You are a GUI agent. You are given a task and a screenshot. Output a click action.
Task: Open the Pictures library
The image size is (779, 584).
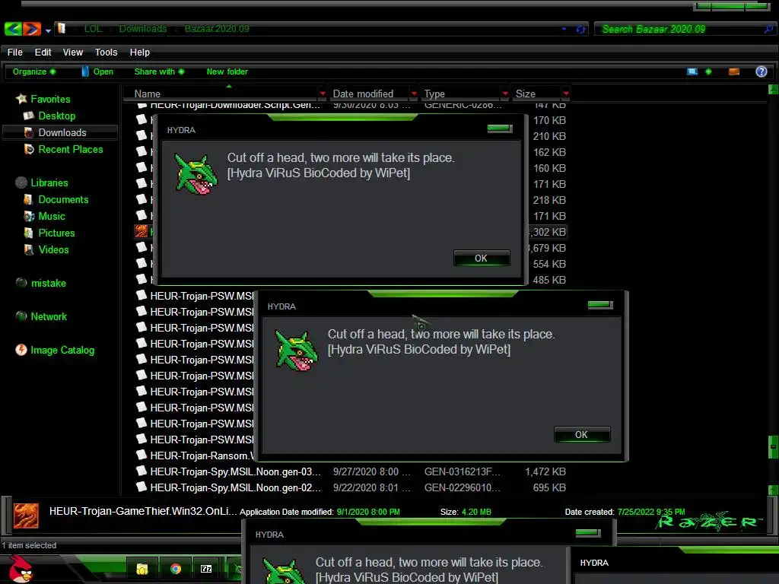coord(56,233)
